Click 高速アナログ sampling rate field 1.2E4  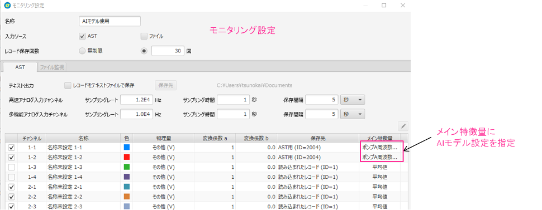tap(136, 100)
